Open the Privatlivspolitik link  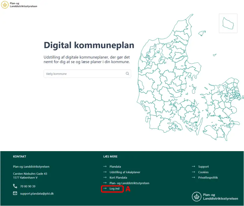click(208, 178)
